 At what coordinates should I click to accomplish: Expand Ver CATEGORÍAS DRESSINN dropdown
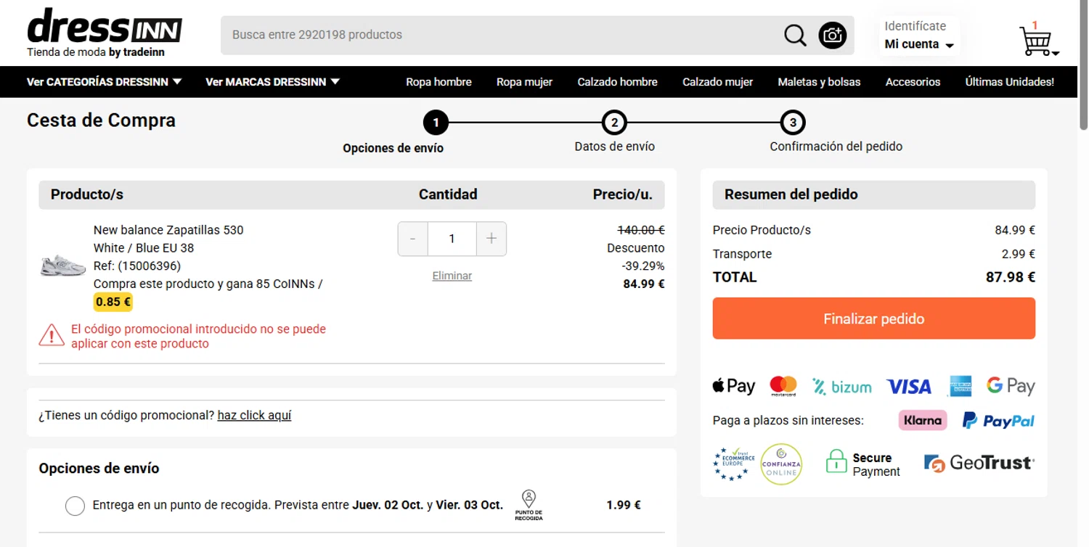[104, 82]
